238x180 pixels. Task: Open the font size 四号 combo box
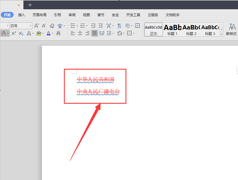[x=21, y=26]
